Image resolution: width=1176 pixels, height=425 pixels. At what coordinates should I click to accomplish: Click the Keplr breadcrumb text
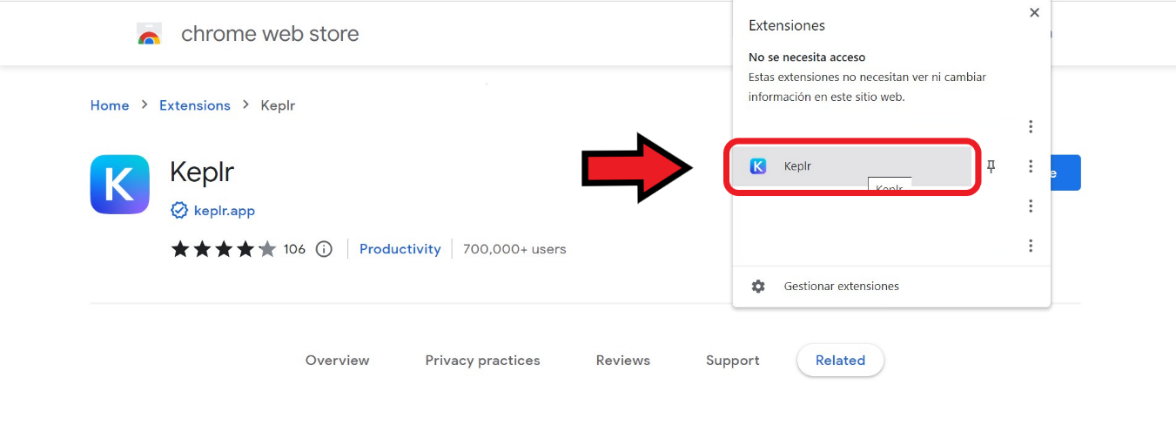pyautogui.click(x=279, y=105)
